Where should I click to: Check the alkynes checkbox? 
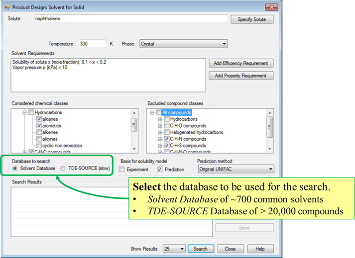click(x=39, y=139)
